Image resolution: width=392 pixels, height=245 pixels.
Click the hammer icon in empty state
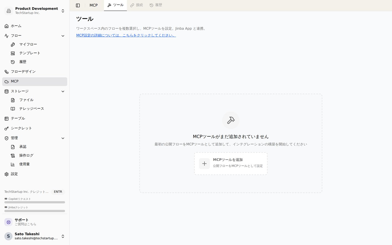click(231, 120)
